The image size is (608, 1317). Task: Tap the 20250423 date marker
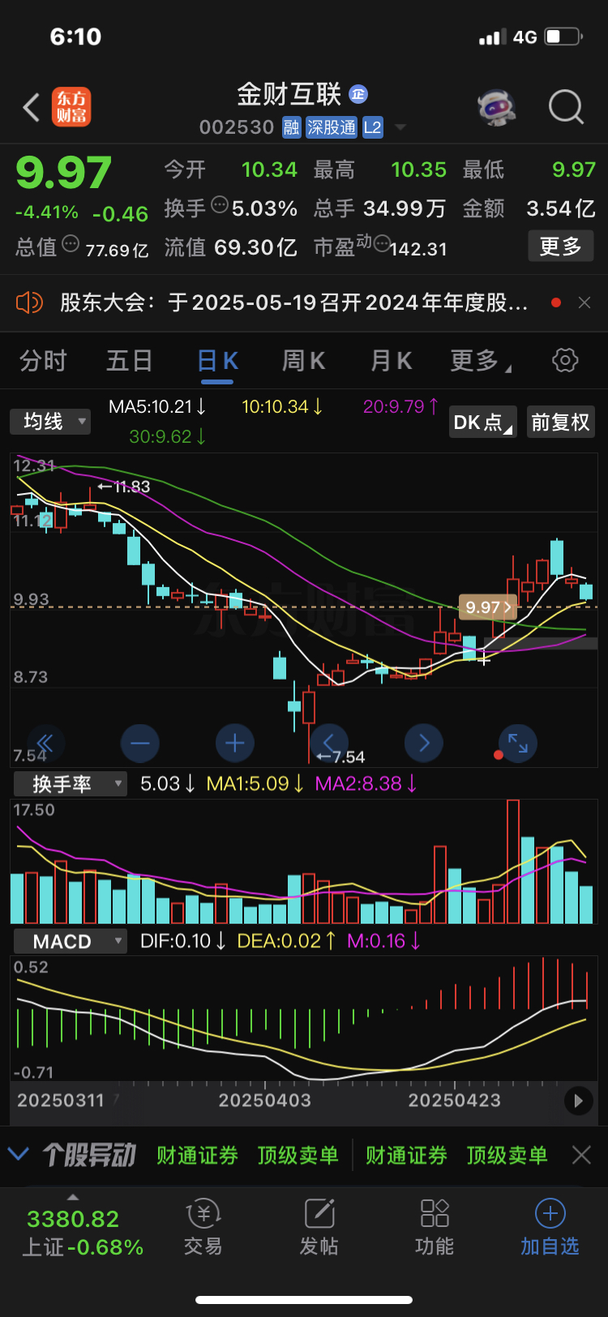[x=454, y=1100]
